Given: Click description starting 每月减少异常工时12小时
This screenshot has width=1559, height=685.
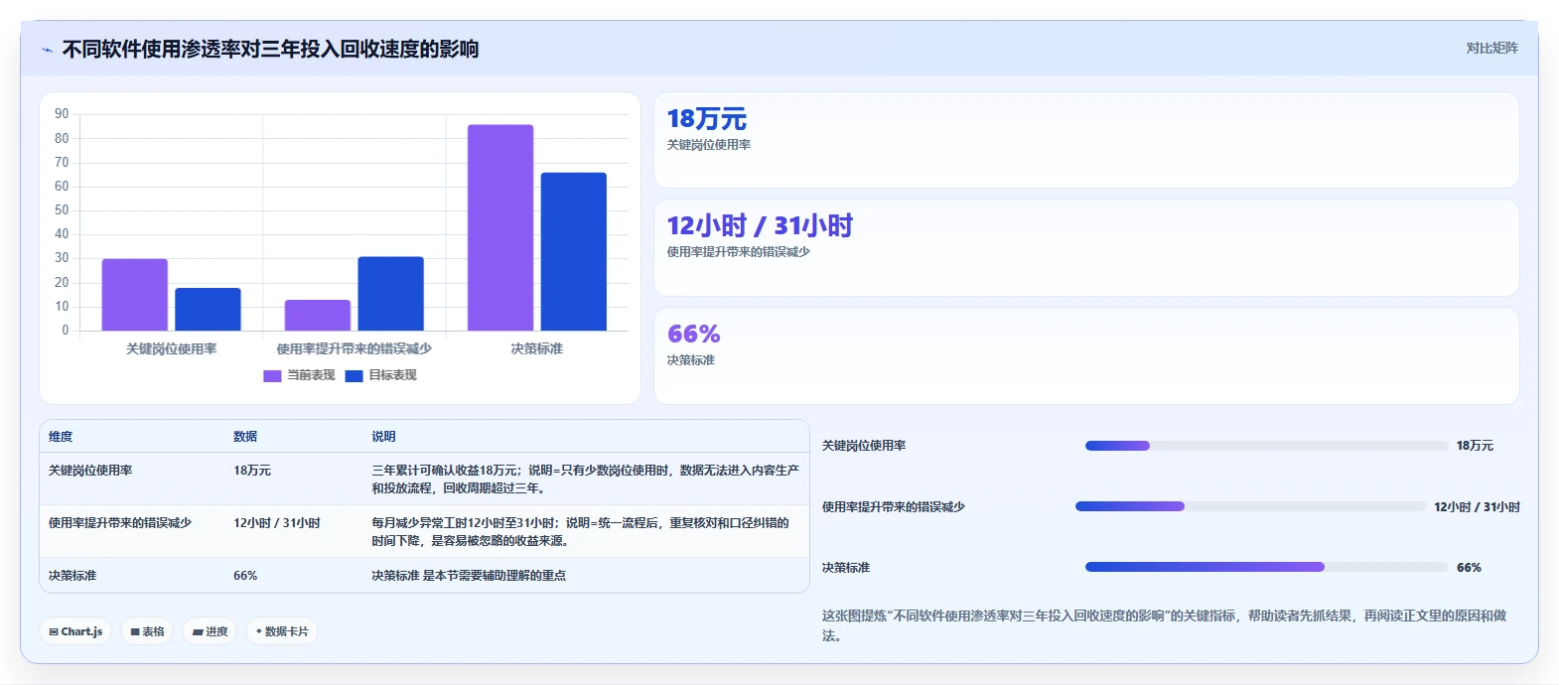Looking at the screenshot, I should click(x=581, y=532).
